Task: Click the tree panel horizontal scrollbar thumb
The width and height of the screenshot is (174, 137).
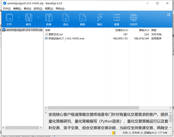Action: click(22, 128)
